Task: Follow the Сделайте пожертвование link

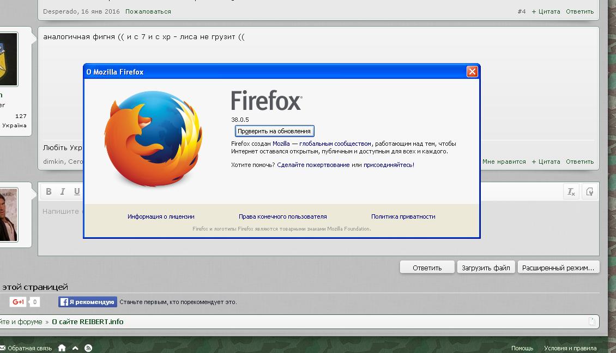Action: pos(313,165)
